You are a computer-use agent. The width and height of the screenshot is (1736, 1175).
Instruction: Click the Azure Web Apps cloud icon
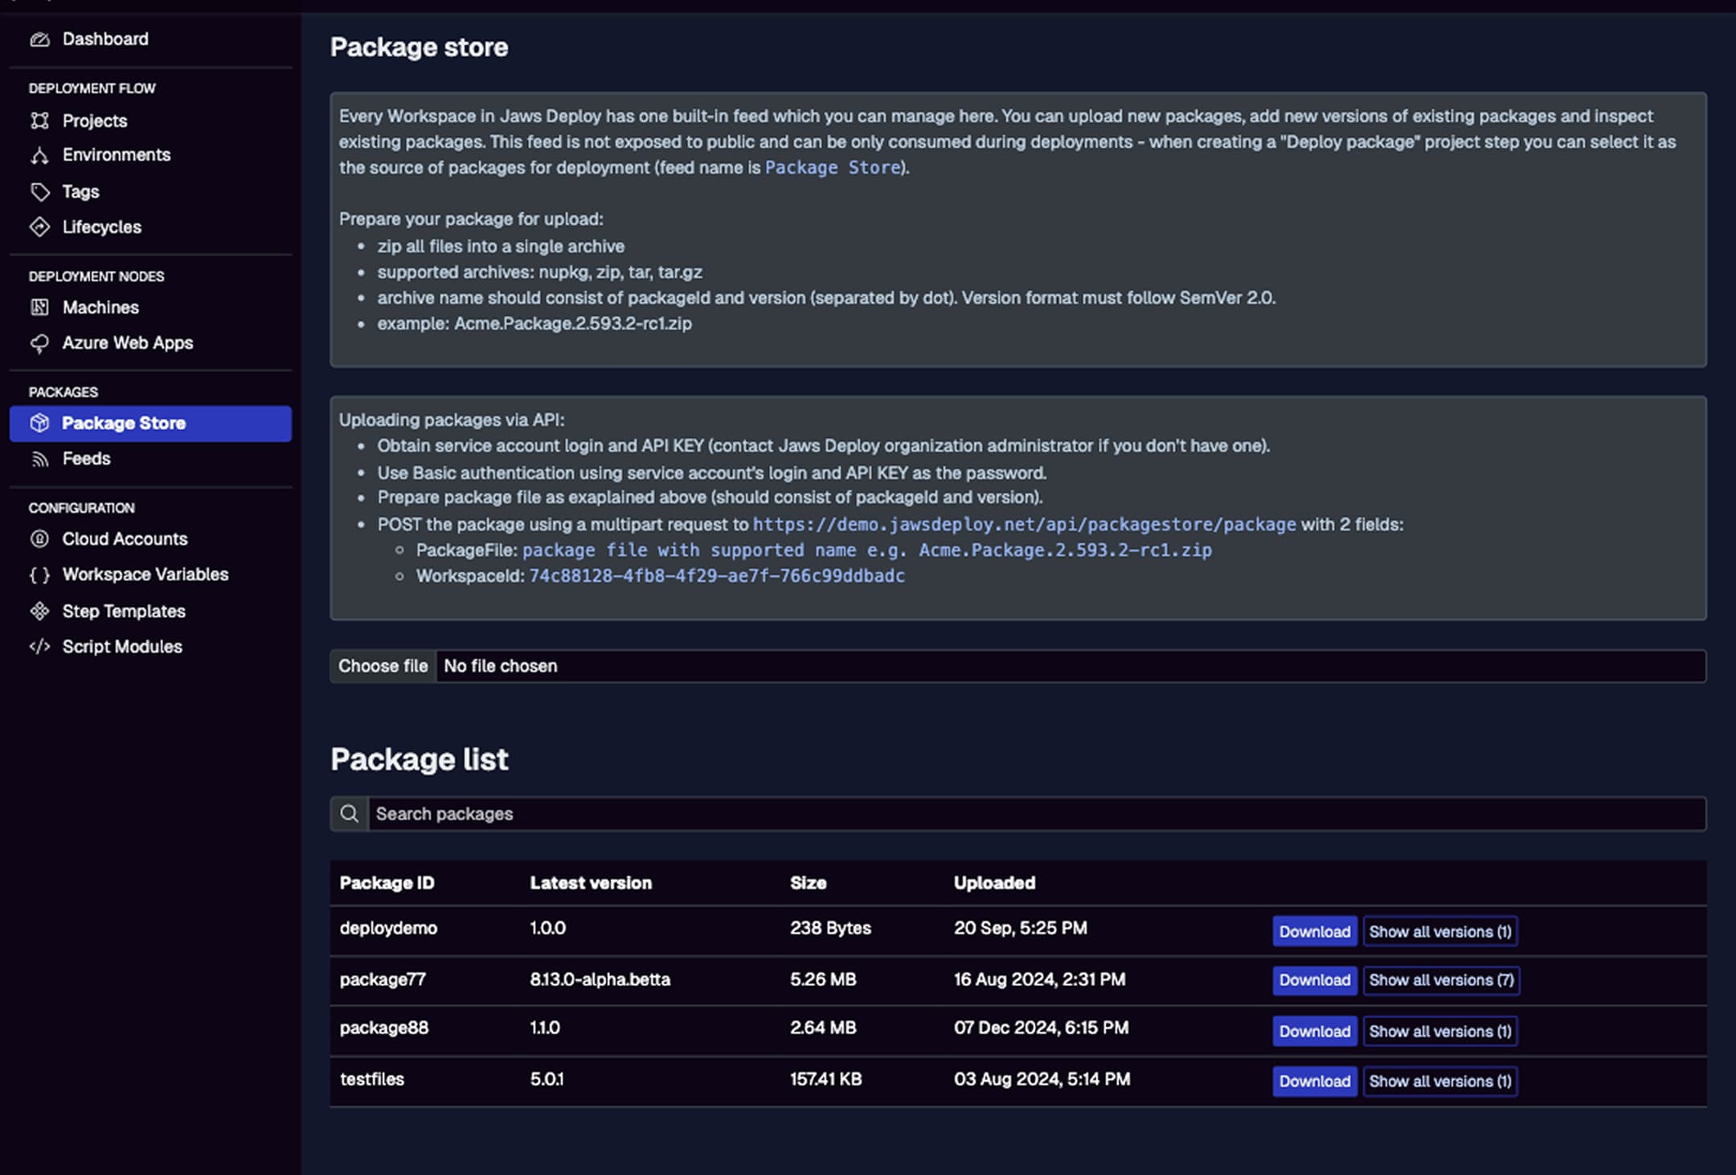39,343
